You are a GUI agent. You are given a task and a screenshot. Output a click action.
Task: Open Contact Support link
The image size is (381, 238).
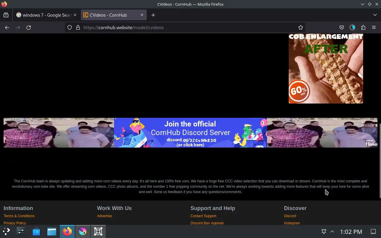click(x=203, y=216)
